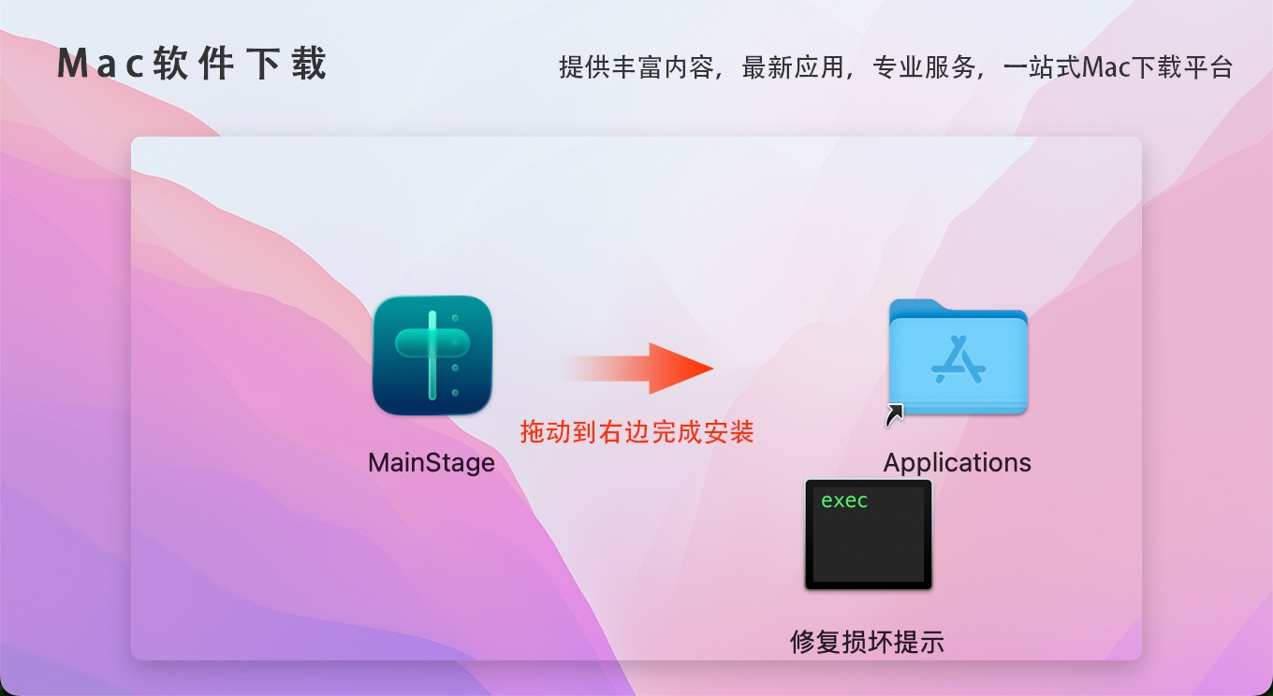Image resolution: width=1273 pixels, height=696 pixels.
Task: Click the vertical bar inside the MainStage icon
Action: coord(432,355)
